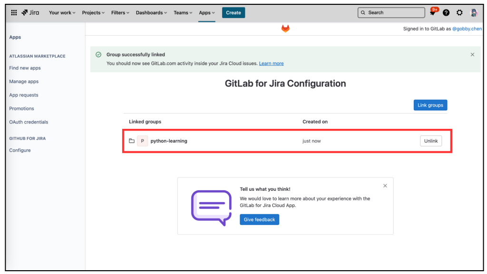
Task: Click the GitLab fox logo
Action: [285, 29]
